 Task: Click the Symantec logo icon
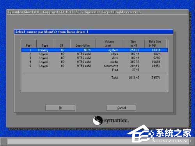97,120
